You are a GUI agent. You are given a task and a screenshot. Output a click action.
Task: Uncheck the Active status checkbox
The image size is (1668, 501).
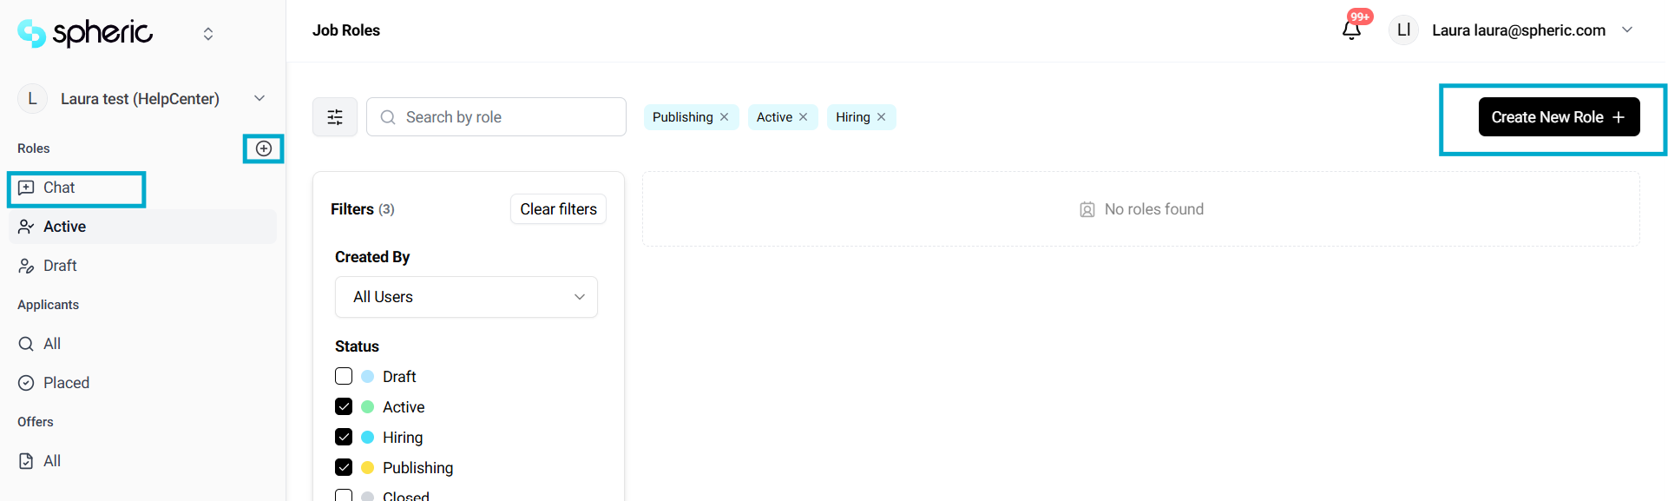coord(344,407)
